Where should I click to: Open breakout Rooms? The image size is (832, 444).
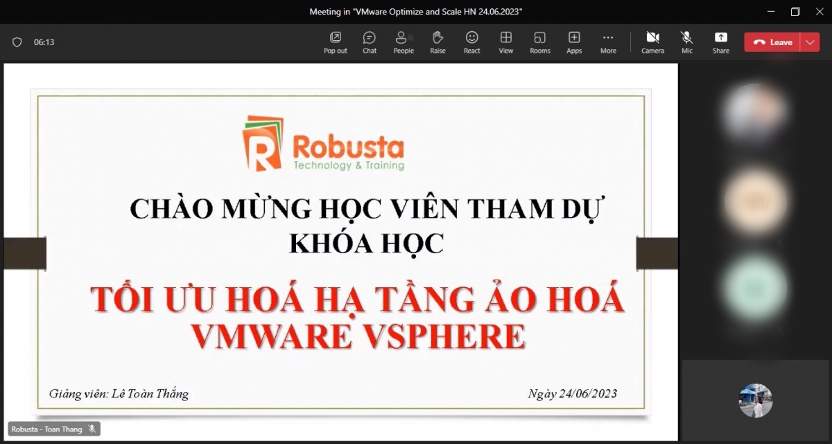(x=540, y=42)
